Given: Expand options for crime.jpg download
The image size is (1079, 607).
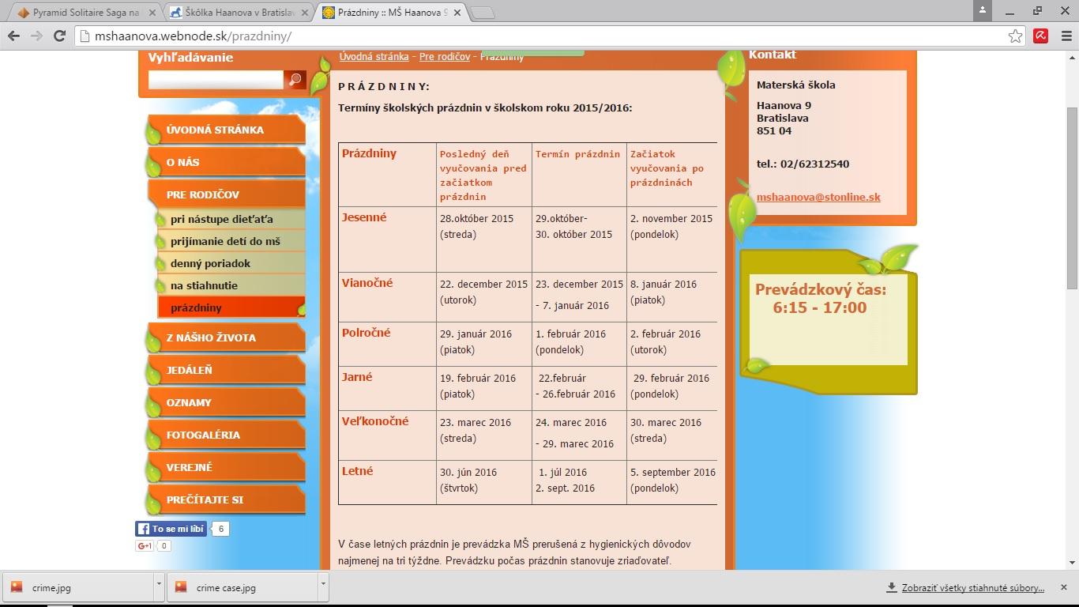Looking at the screenshot, I should click(x=159, y=586).
